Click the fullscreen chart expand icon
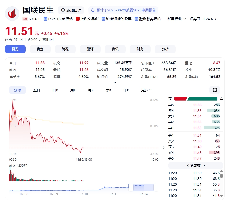Screen dimensions: 228x201 point(215,90)
